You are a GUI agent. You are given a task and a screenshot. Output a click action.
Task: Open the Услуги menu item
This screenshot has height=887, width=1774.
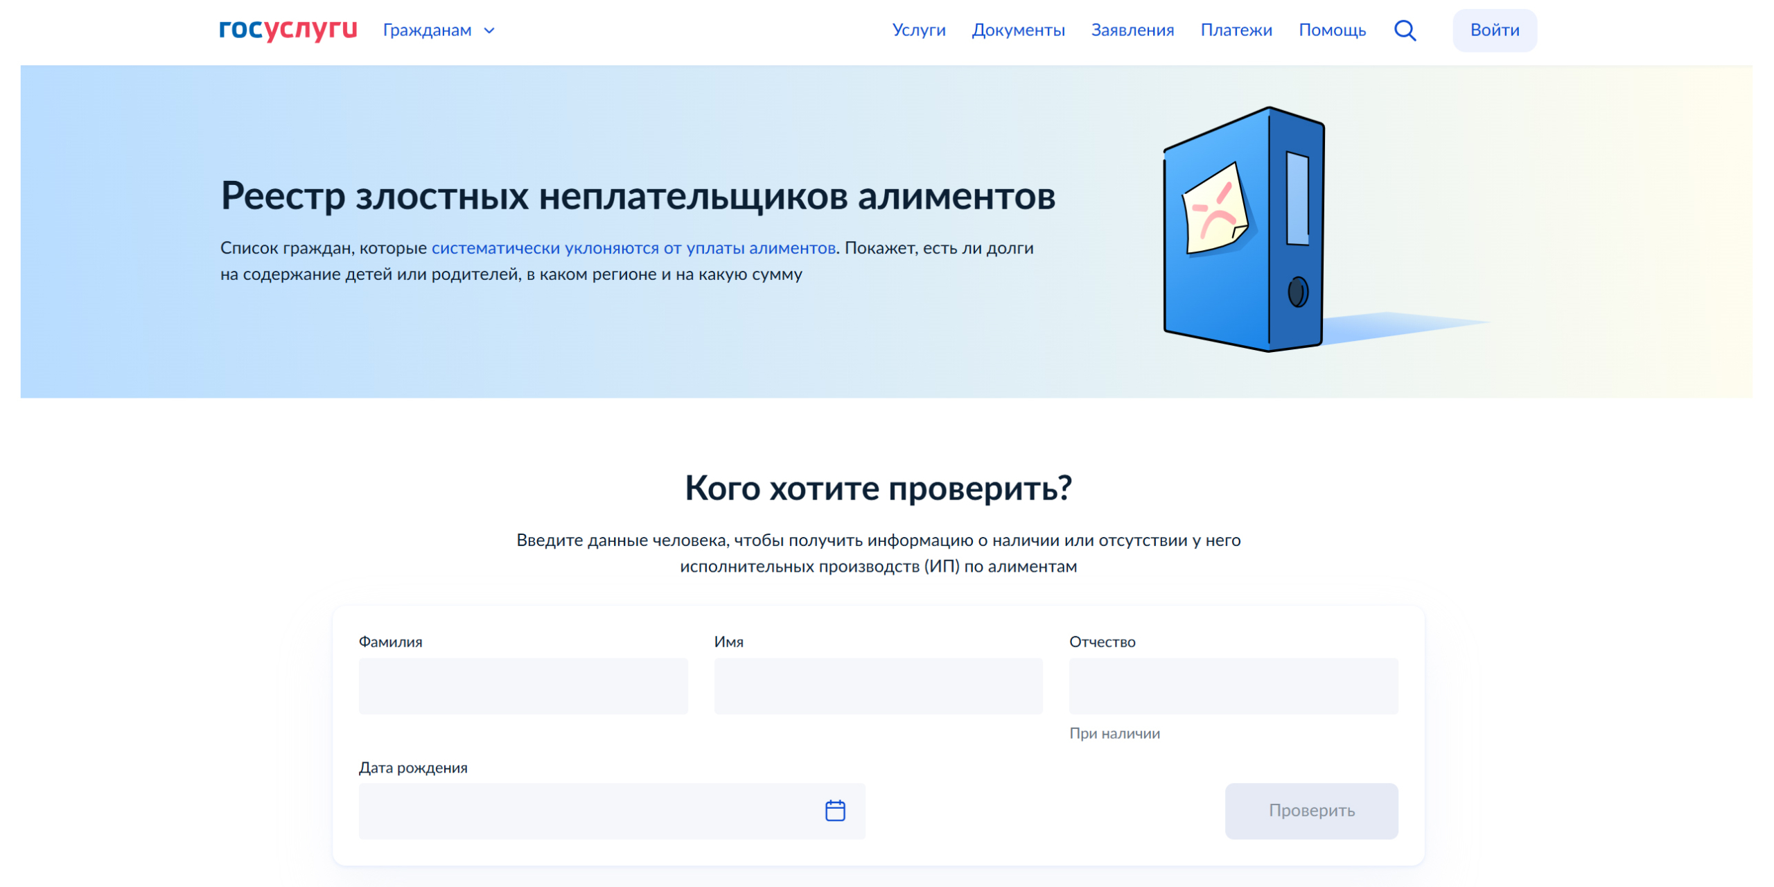tap(918, 30)
